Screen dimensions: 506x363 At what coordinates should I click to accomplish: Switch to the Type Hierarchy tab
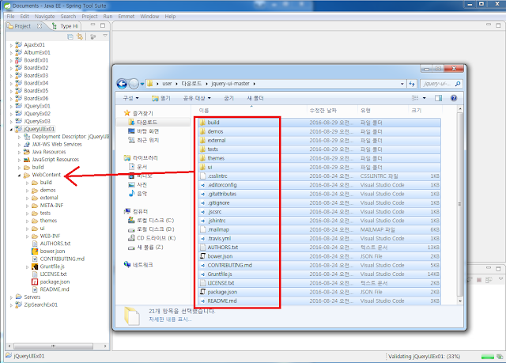tap(66, 26)
